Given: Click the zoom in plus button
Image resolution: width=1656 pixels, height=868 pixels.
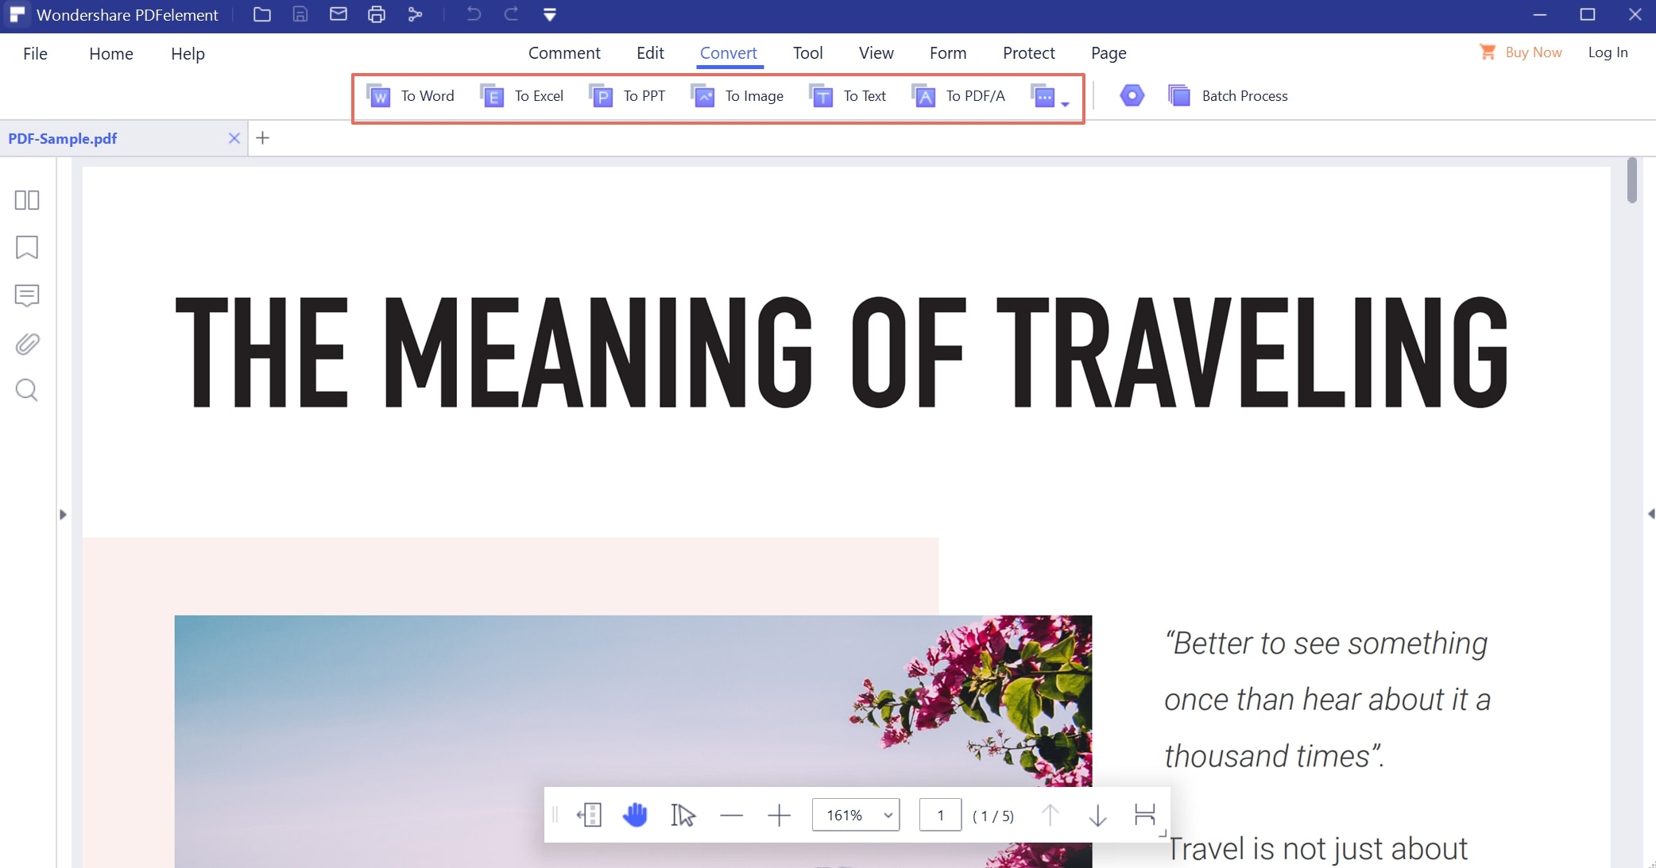Looking at the screenshot, I should 780,815.
